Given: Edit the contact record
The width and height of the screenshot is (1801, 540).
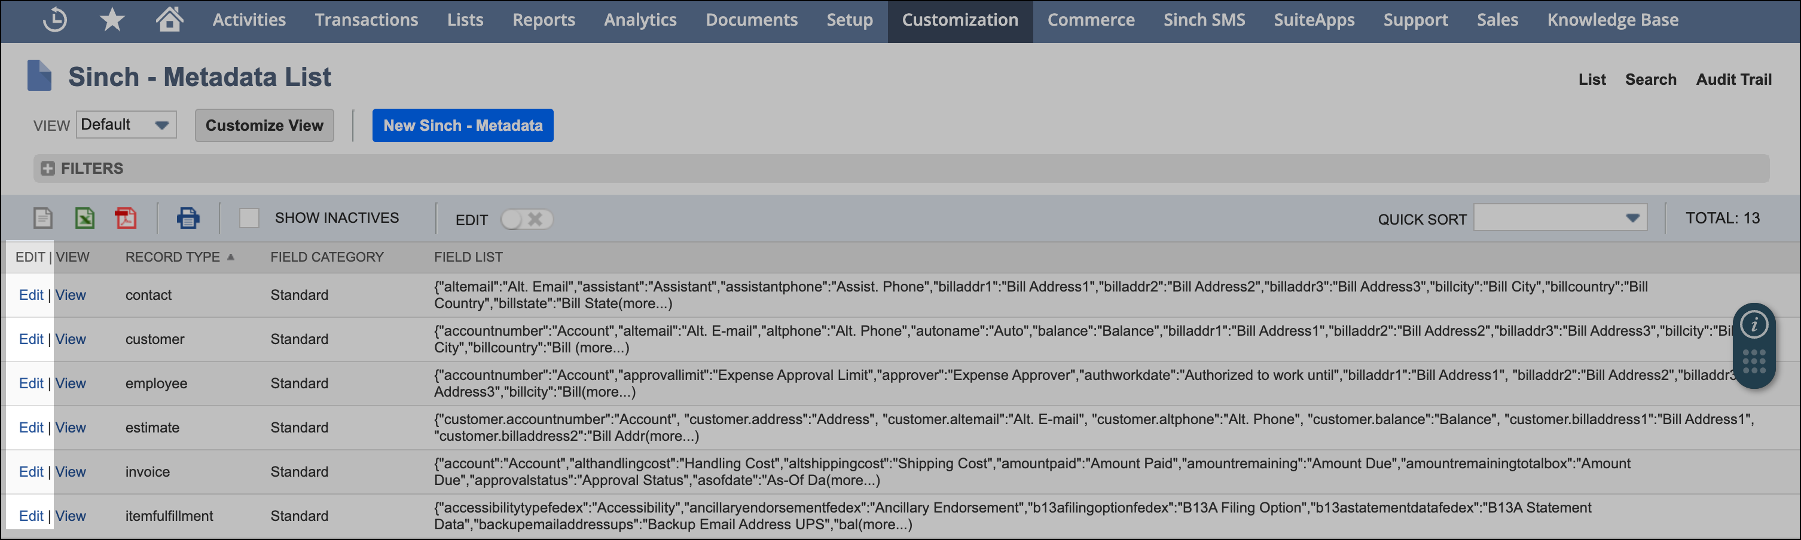Looking at the screenshot, I should click(30, 295).
